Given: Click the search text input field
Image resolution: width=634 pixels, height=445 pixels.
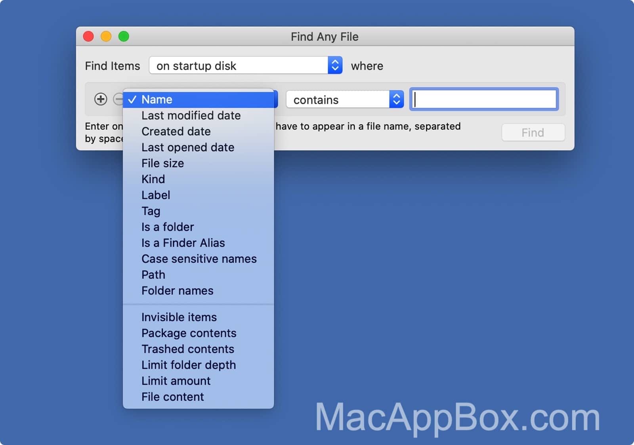Looking at the screenshot, I should (x=484, y=99).
